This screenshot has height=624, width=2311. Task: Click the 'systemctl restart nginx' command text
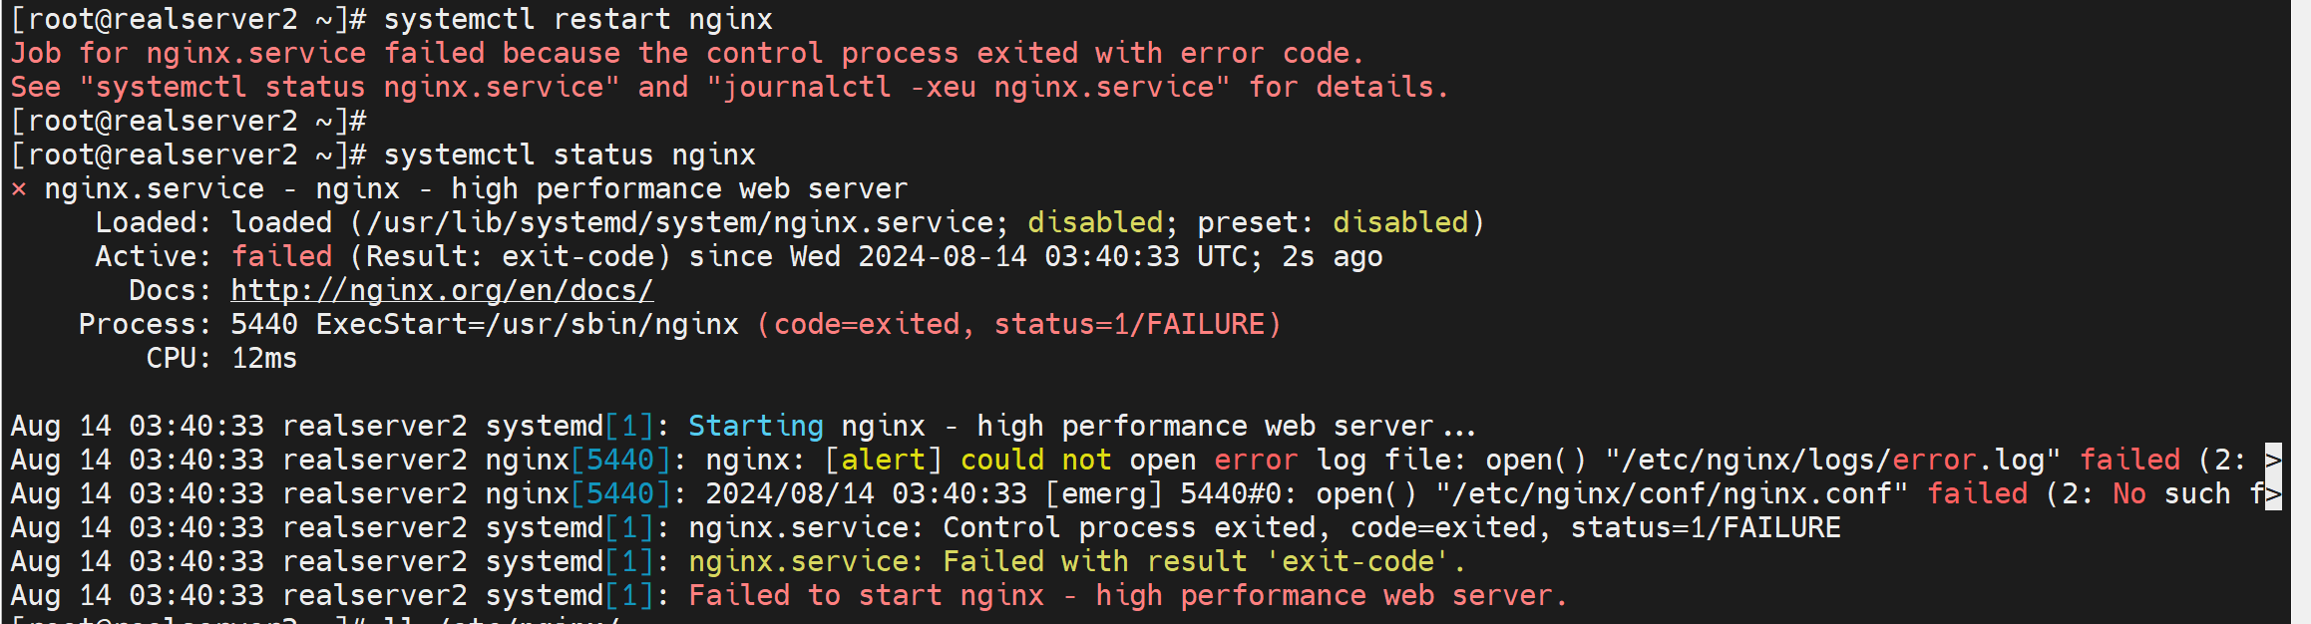[x=578, y=19]
